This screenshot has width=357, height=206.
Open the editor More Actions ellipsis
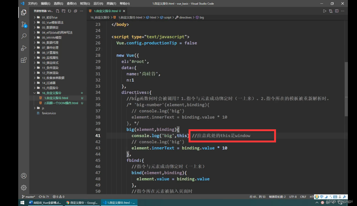[x=343, y=11]
